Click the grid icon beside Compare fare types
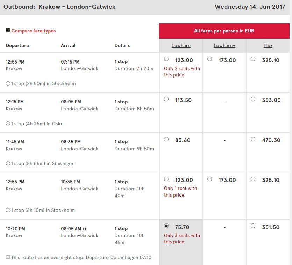 (8, 30)
